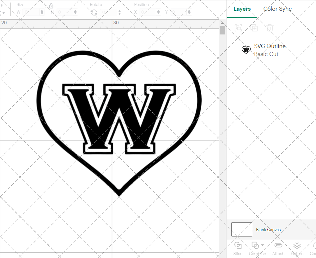Switch to the Layers tab

242,9
